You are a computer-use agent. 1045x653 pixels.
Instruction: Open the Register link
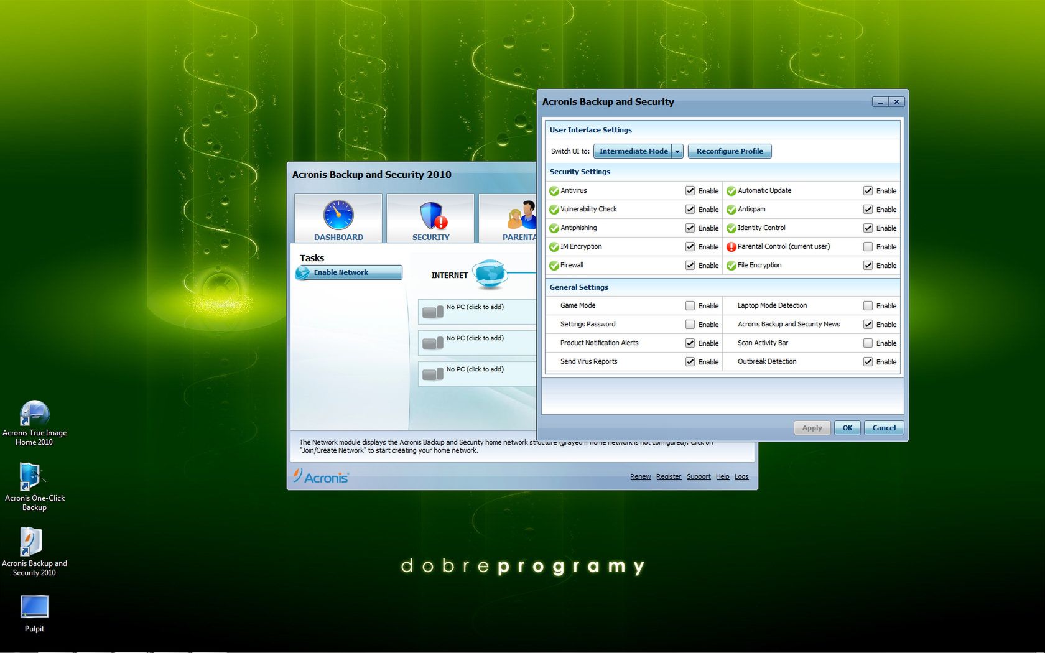[x=669, y=476]
